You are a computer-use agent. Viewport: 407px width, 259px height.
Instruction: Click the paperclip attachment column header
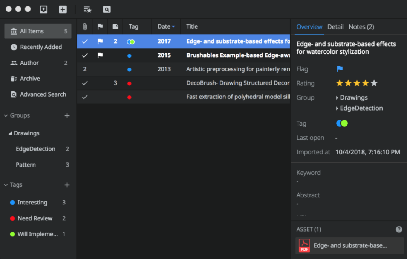point(85,27)
